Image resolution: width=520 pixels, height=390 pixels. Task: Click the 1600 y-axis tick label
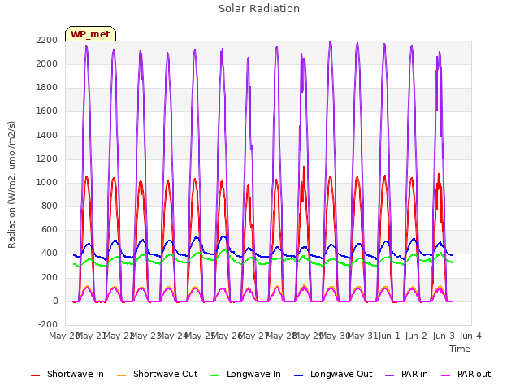point(47,110)
